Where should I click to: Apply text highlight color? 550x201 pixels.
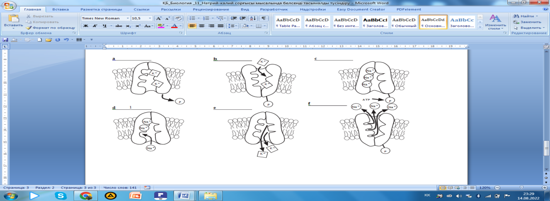pos(160,26)
